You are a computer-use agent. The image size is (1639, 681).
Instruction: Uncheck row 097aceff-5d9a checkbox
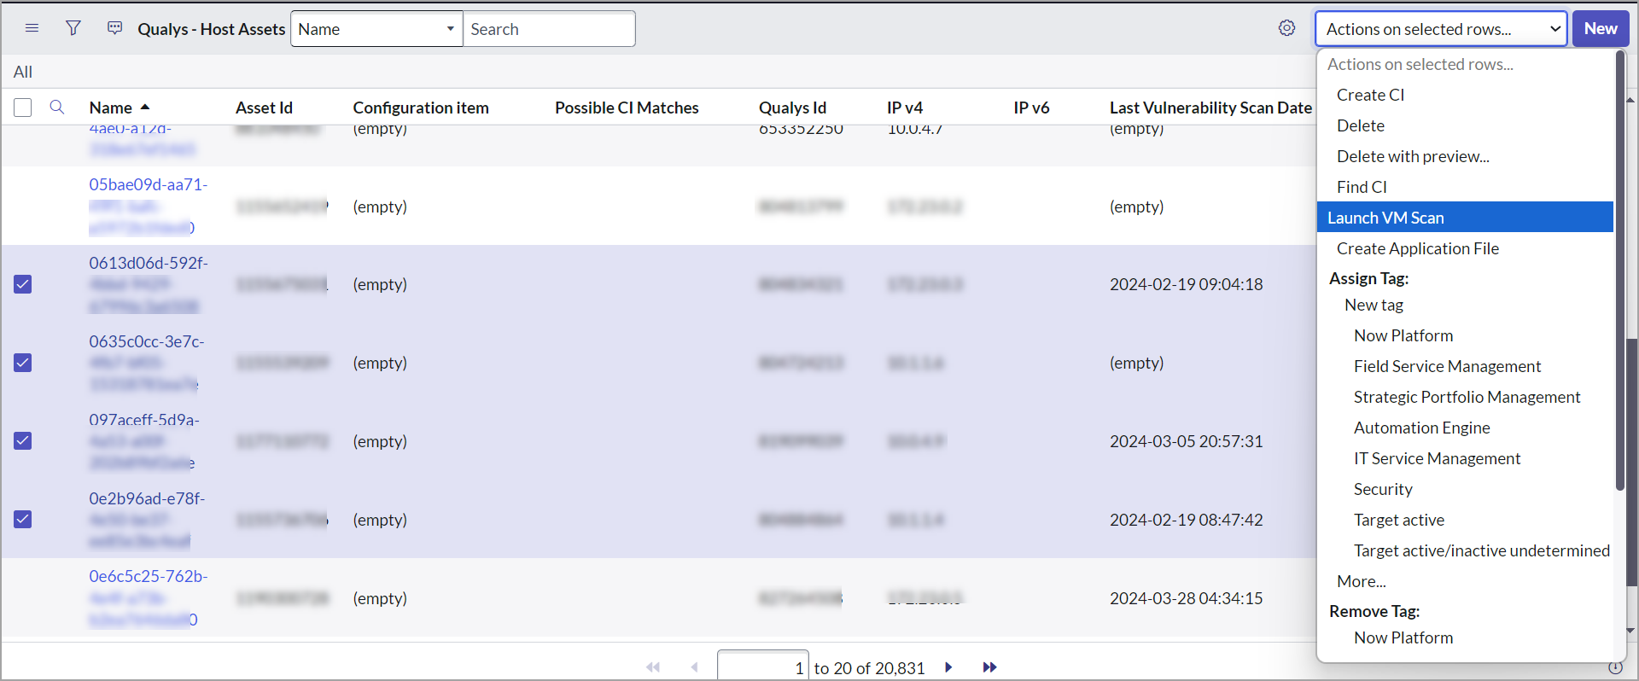click(x=23, y=440)
